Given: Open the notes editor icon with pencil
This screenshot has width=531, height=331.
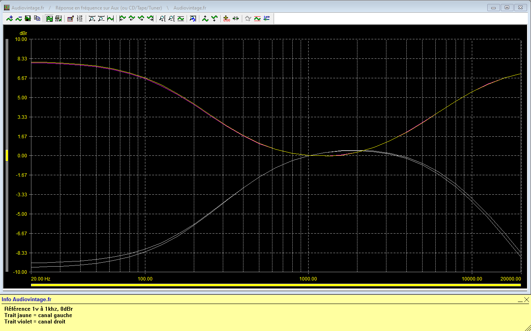Looking at the screenshot, I should tap(70, 18).
